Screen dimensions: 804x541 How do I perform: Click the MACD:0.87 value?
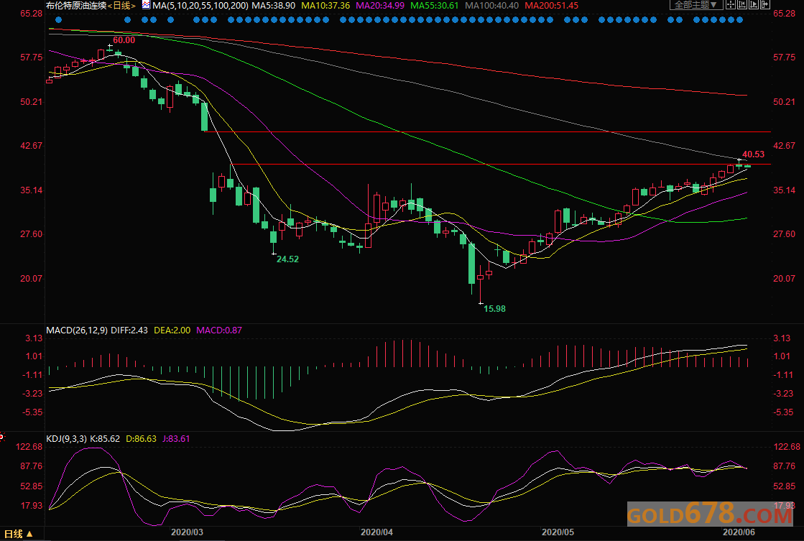(x=219, y=330)
